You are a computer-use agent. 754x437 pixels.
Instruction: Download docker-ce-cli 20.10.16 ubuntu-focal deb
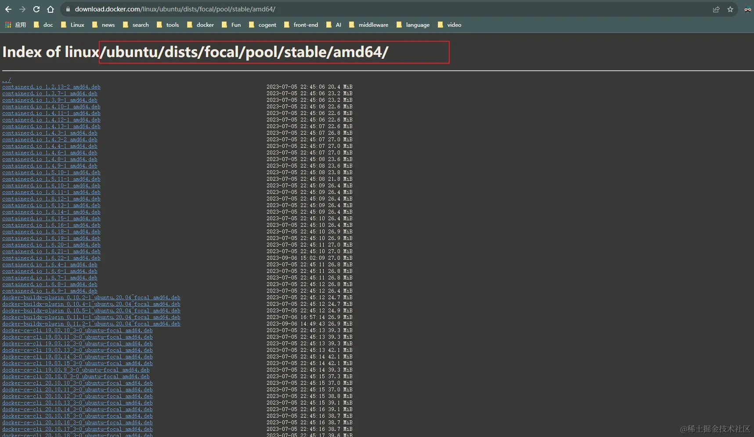tap(77, 423)
